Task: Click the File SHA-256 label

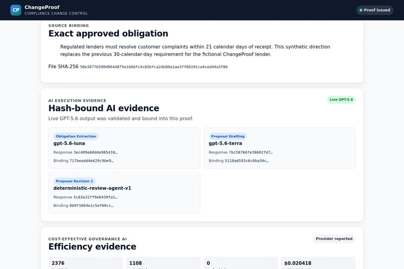Action: 63,67
